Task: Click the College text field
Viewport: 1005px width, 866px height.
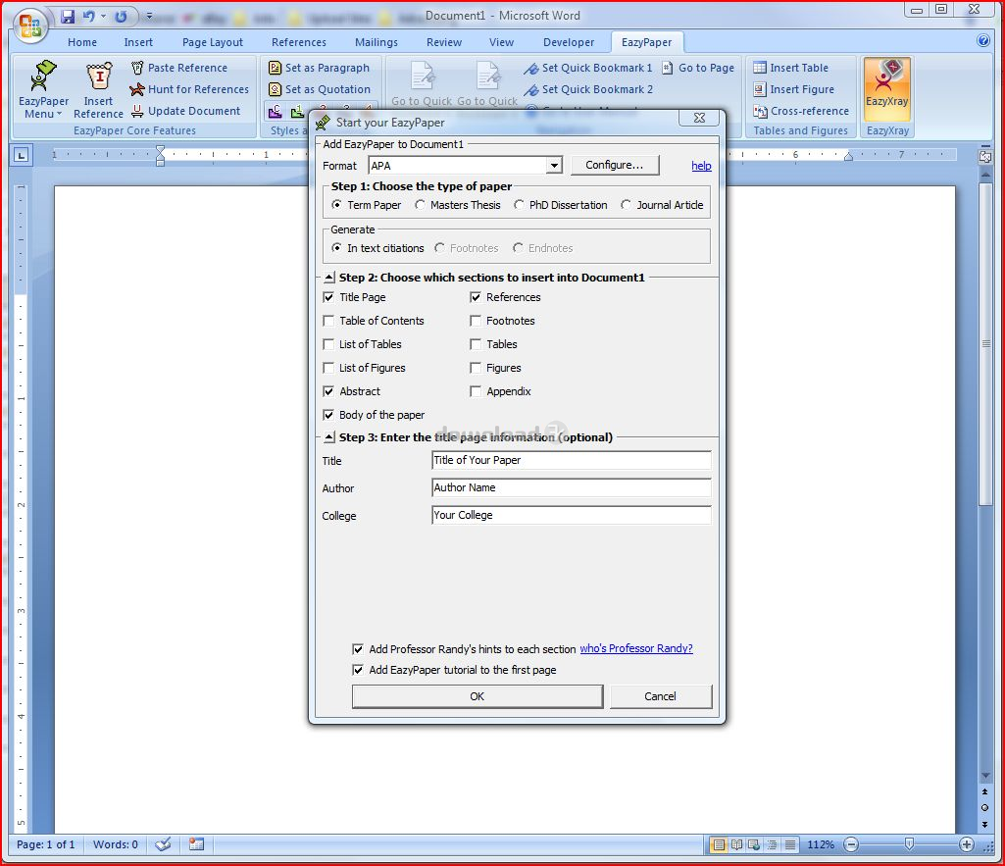Action: pos(571,515)
